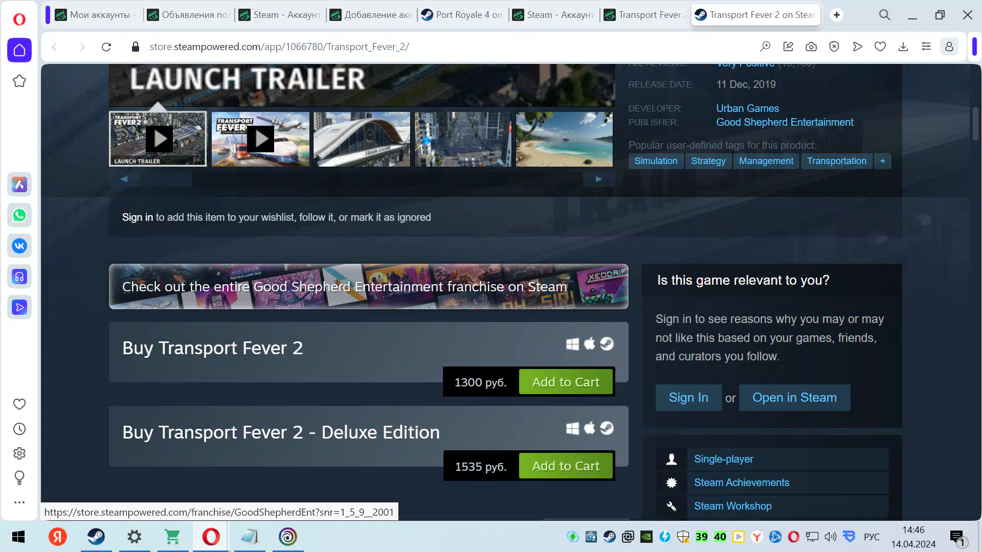
Task: Select the beach screenshot thumbnail
Action: click(564, 139)
